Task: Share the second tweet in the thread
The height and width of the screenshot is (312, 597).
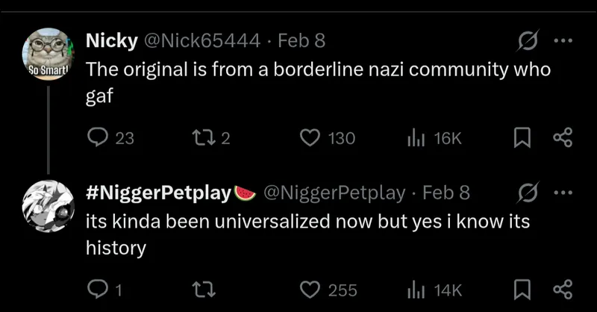Action: [x=562, y=290]
